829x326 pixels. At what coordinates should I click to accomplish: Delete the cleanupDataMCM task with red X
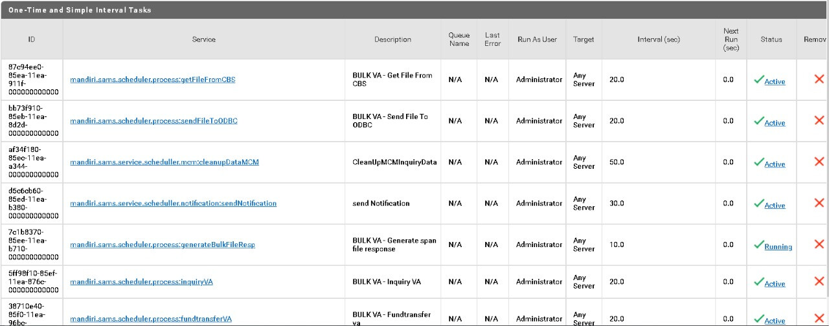[x=819, y=162]
